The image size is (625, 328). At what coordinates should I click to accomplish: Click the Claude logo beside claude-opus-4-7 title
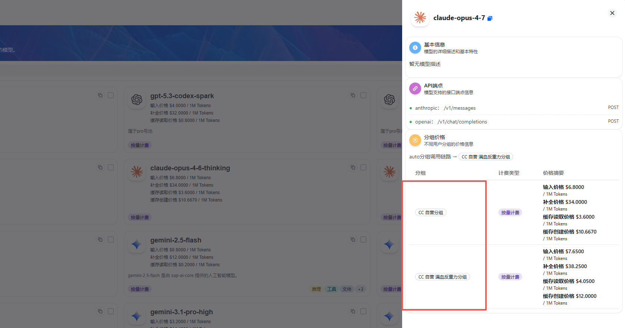(420, 17)
